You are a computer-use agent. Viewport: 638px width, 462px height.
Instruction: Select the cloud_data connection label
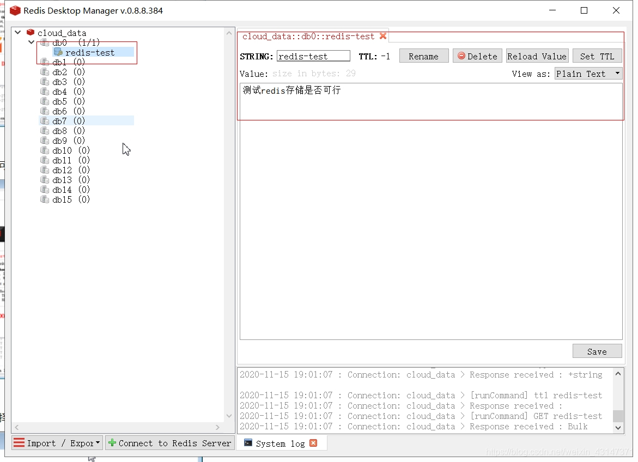pos(62,33)
